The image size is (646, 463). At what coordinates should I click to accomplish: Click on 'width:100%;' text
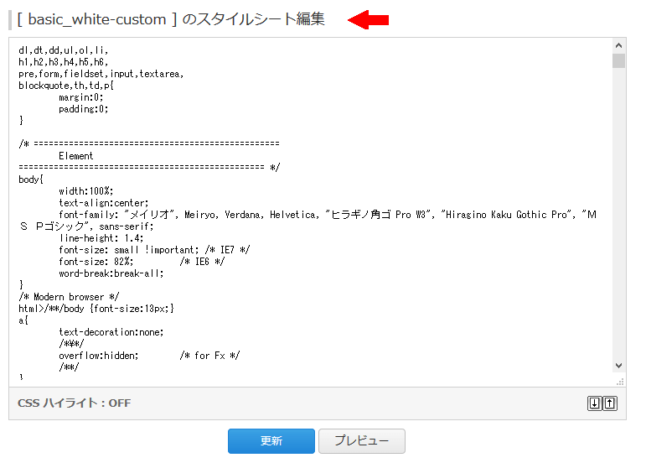[85, 191]
